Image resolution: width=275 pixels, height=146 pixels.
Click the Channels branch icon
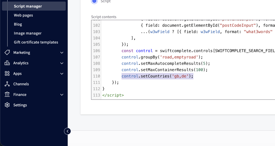[7, 84]
